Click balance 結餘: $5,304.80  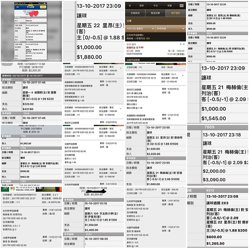pos(93,195)
